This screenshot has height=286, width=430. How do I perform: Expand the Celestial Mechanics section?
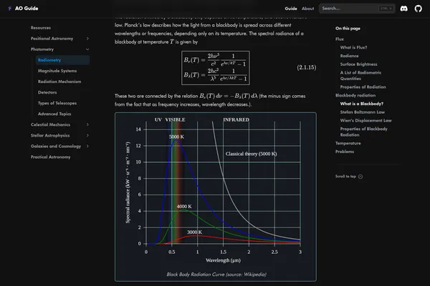[87, 124]
